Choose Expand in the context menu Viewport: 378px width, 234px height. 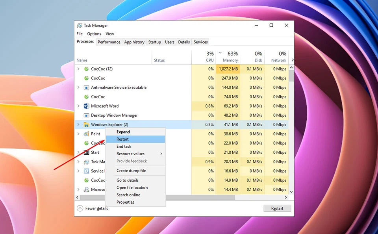tap(135, 132)
